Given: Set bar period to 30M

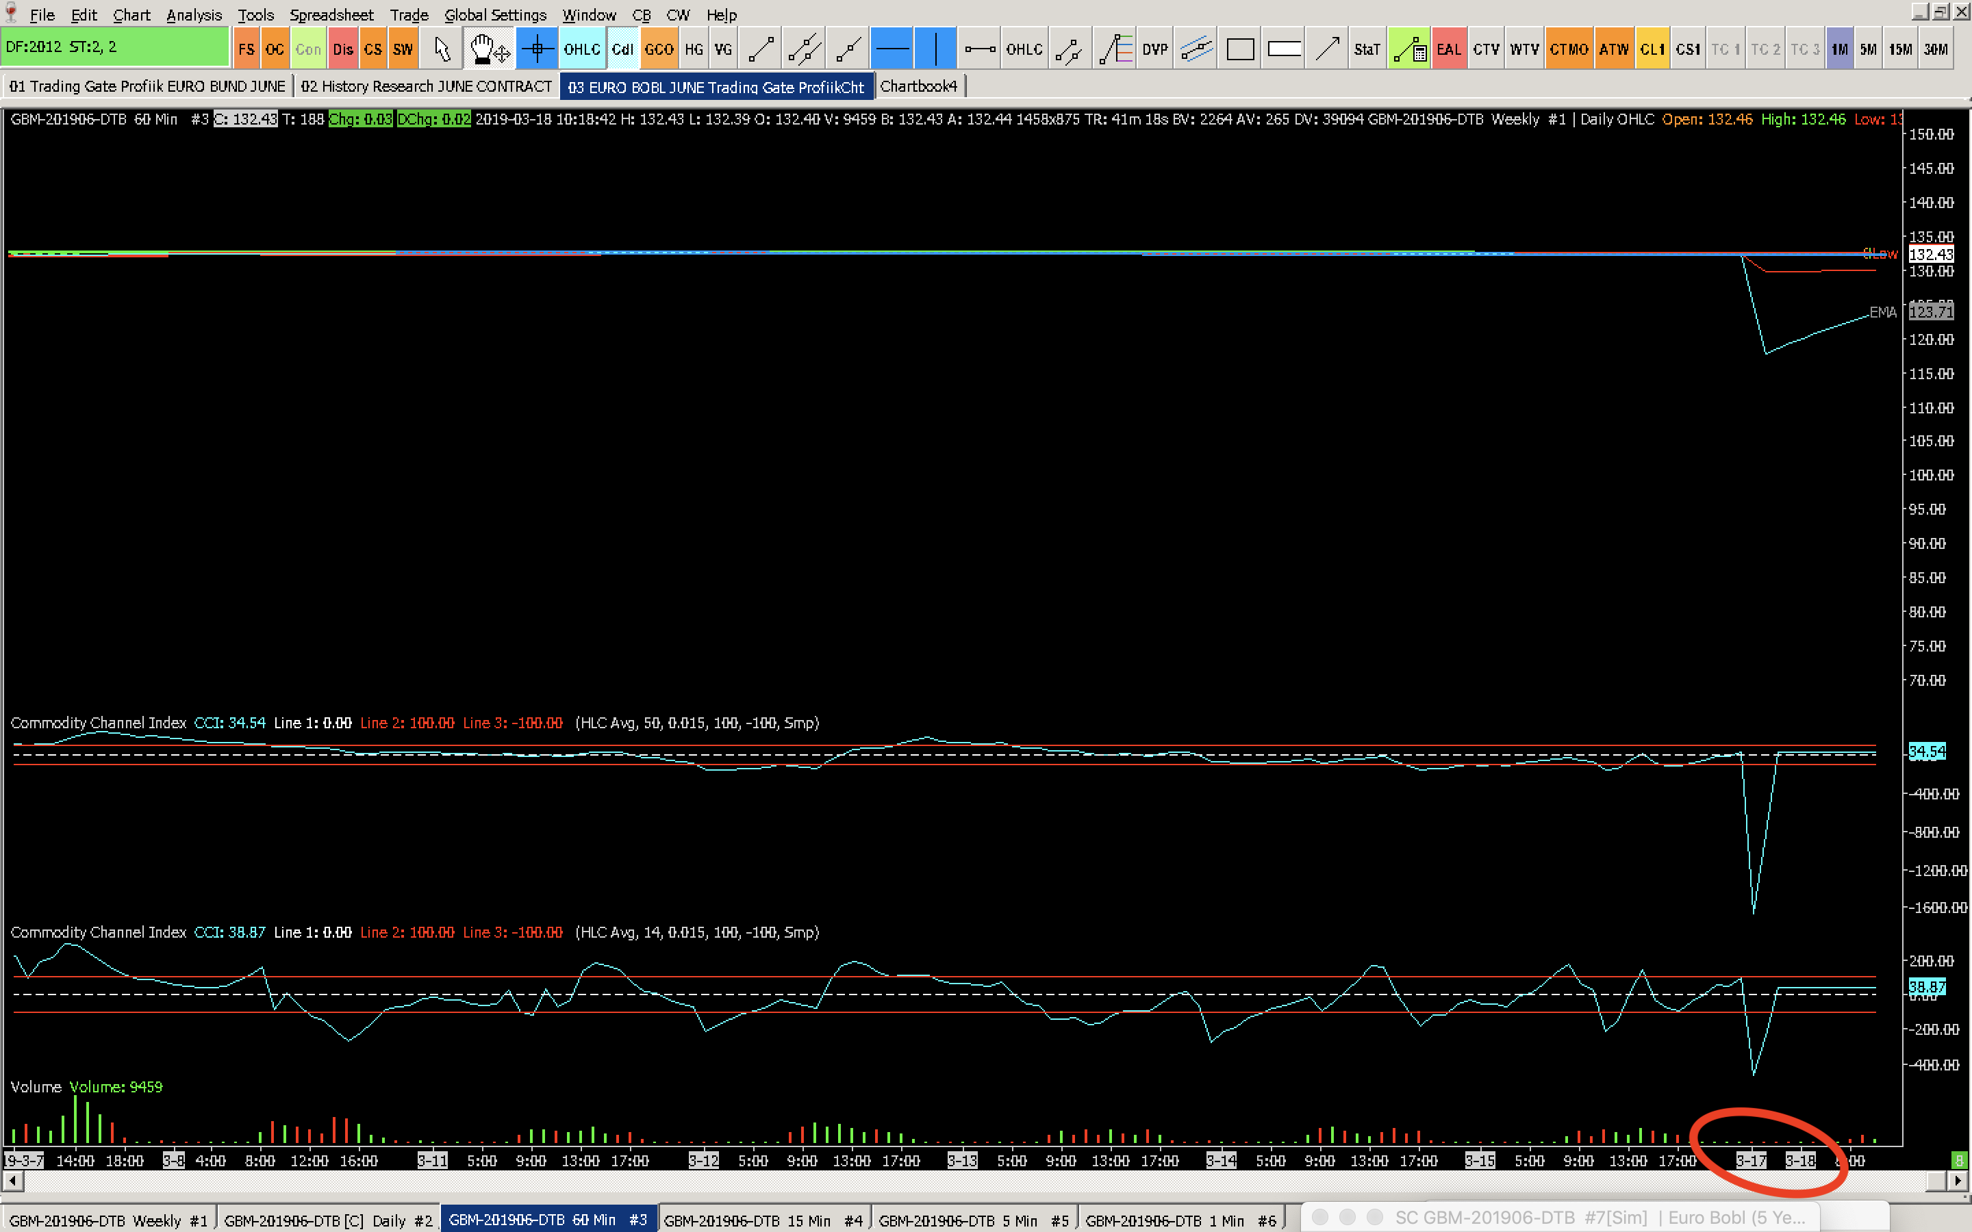Looking at the screenshot, I should (1936, 49).
